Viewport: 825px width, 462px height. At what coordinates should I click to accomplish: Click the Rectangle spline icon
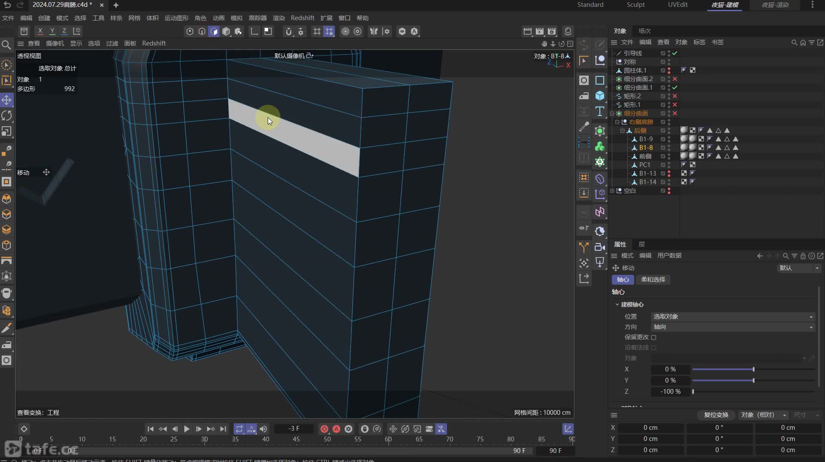pos(600,80)
